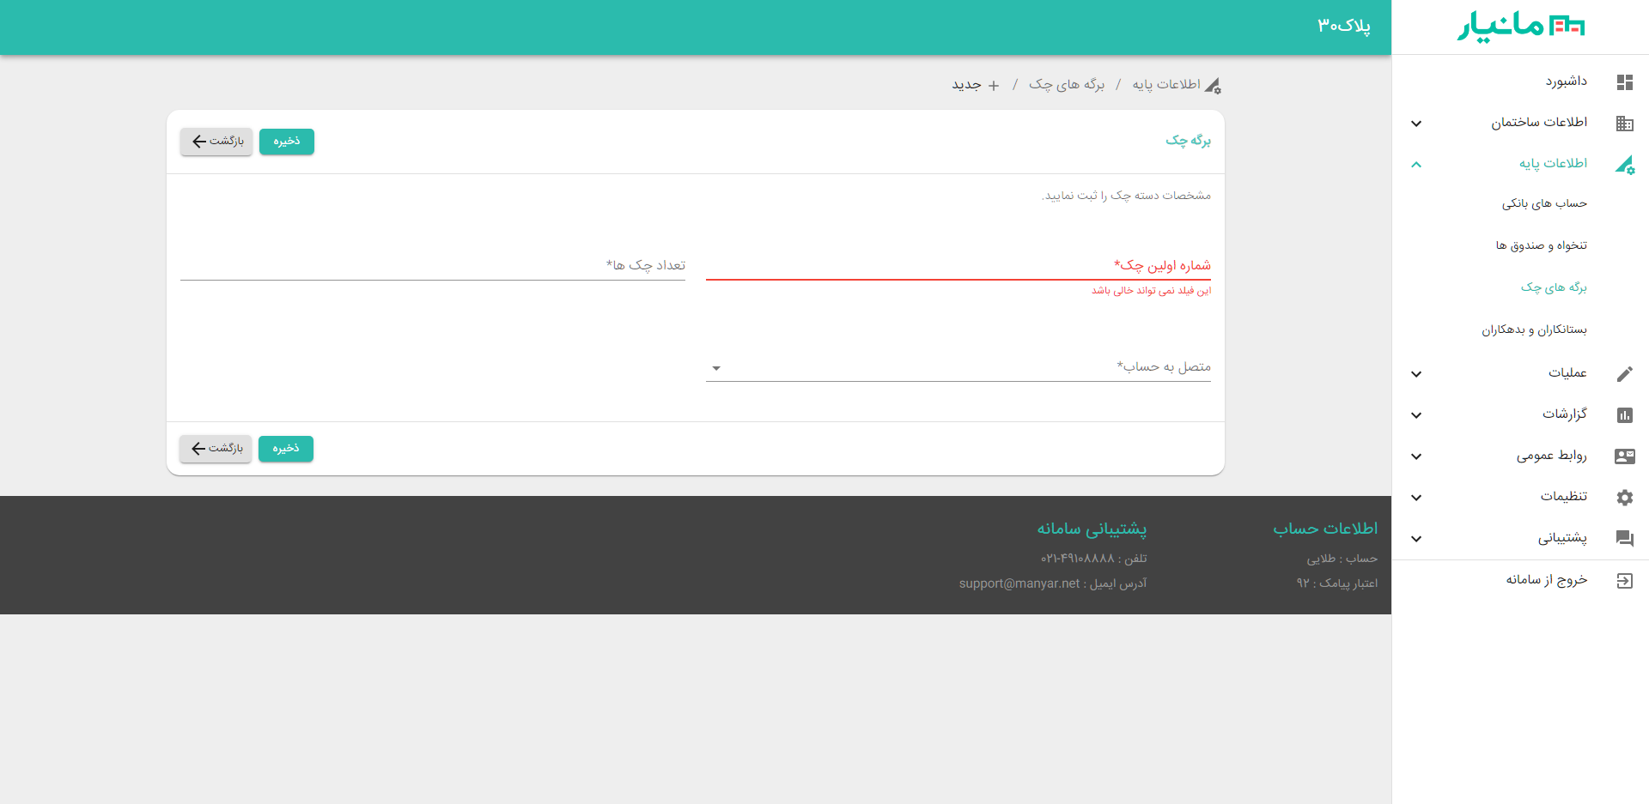Collapse اطلاعات پایه menu chevron
The image size is (1649, 804).
[x=1416, y=165]
